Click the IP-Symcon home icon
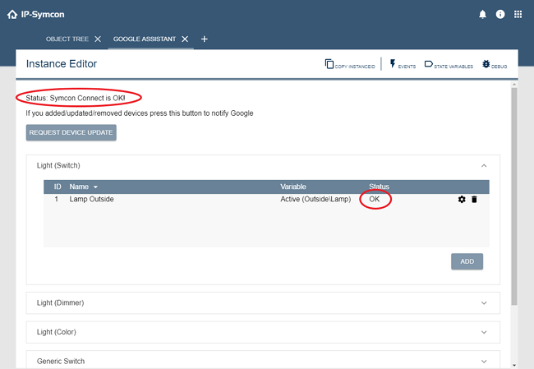Screen dimensions: 534x369 (12, 14)
